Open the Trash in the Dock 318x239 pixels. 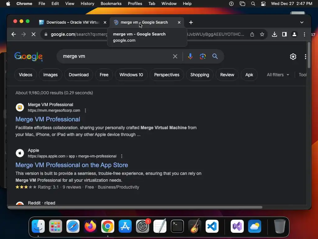(280, 226)
